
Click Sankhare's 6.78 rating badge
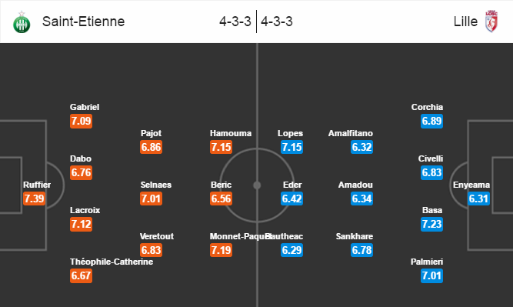[361, 250]
